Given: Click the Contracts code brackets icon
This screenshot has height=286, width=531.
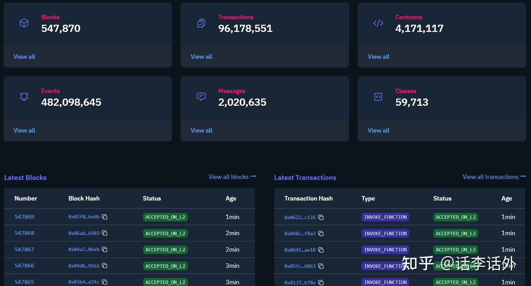Looking at the screenshot, I should [378, 23].
